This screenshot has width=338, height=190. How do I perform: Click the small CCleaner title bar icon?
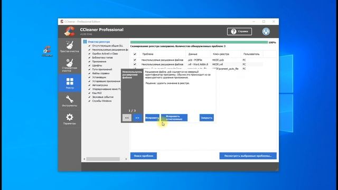[x=62, y=22]
